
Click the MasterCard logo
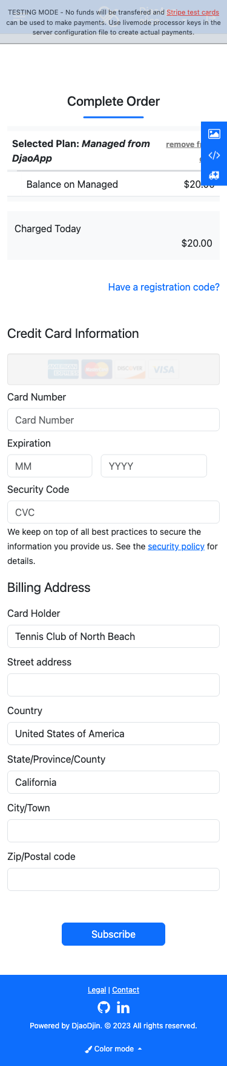tap(97, 369)
